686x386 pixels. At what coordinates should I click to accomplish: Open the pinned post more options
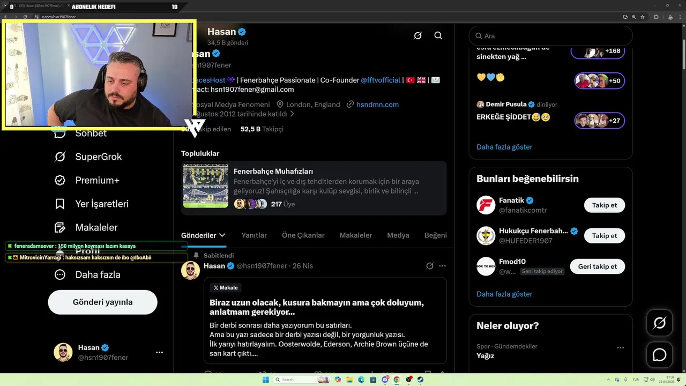click(x=442, y=266)
